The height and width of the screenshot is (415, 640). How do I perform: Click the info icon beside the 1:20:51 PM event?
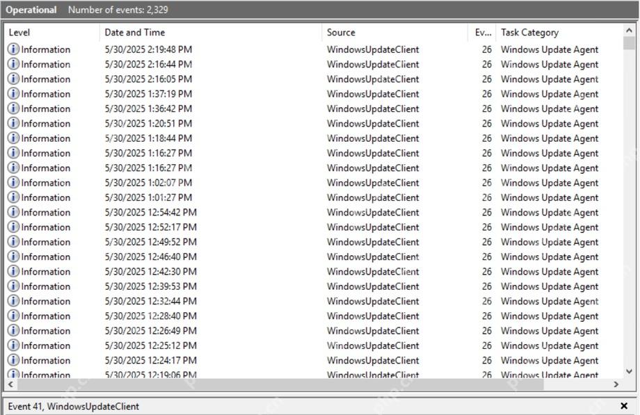13,123
